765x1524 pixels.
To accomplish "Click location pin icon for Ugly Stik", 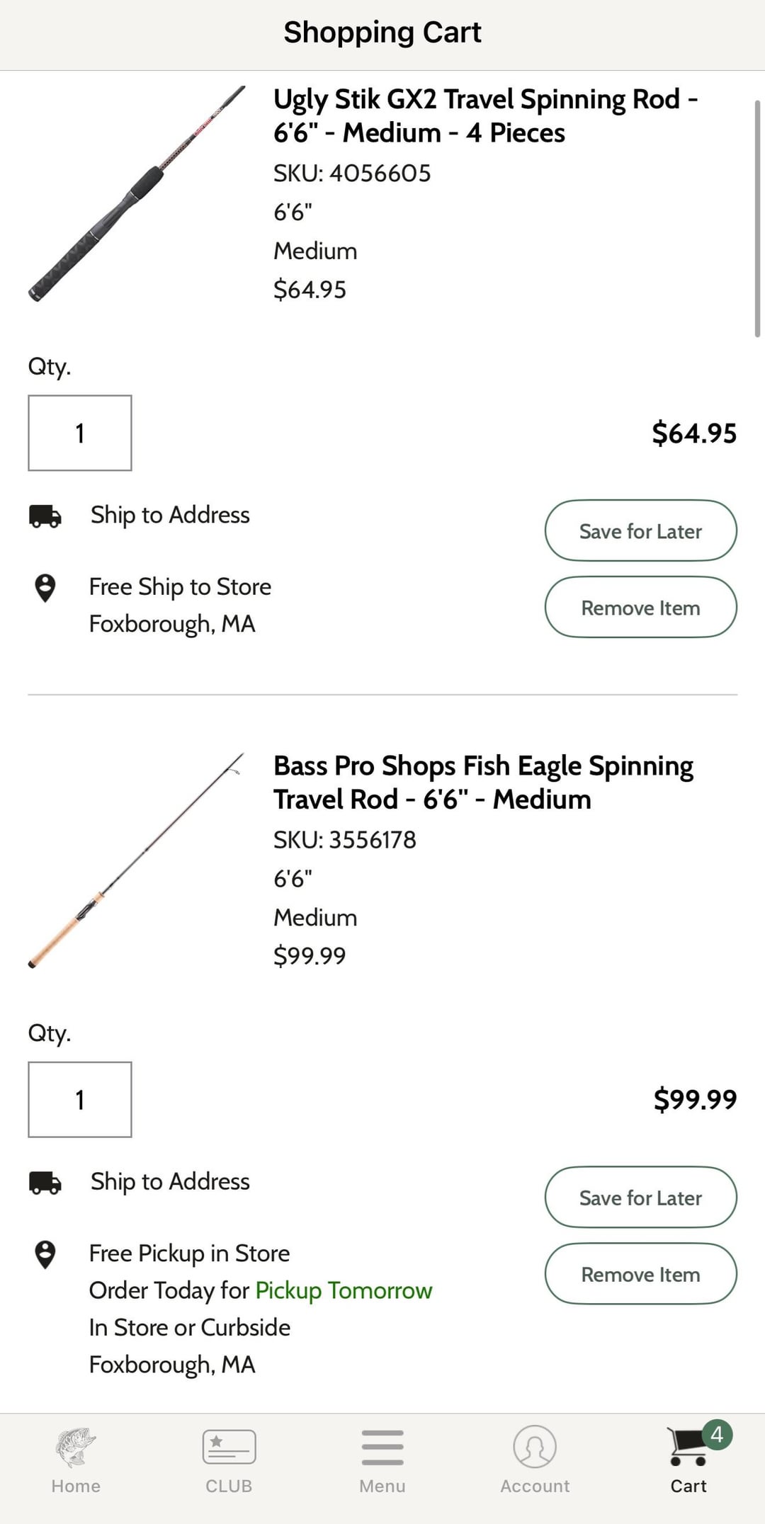I will pos(45,588).
